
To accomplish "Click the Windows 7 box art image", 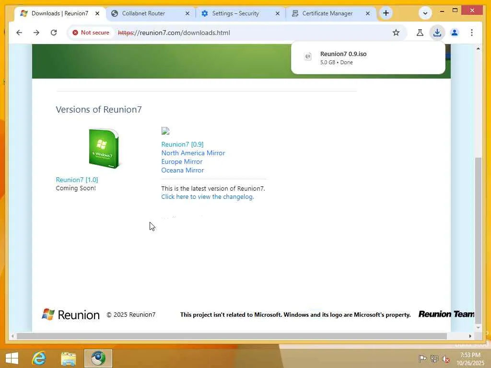I will tap(104, 149).
